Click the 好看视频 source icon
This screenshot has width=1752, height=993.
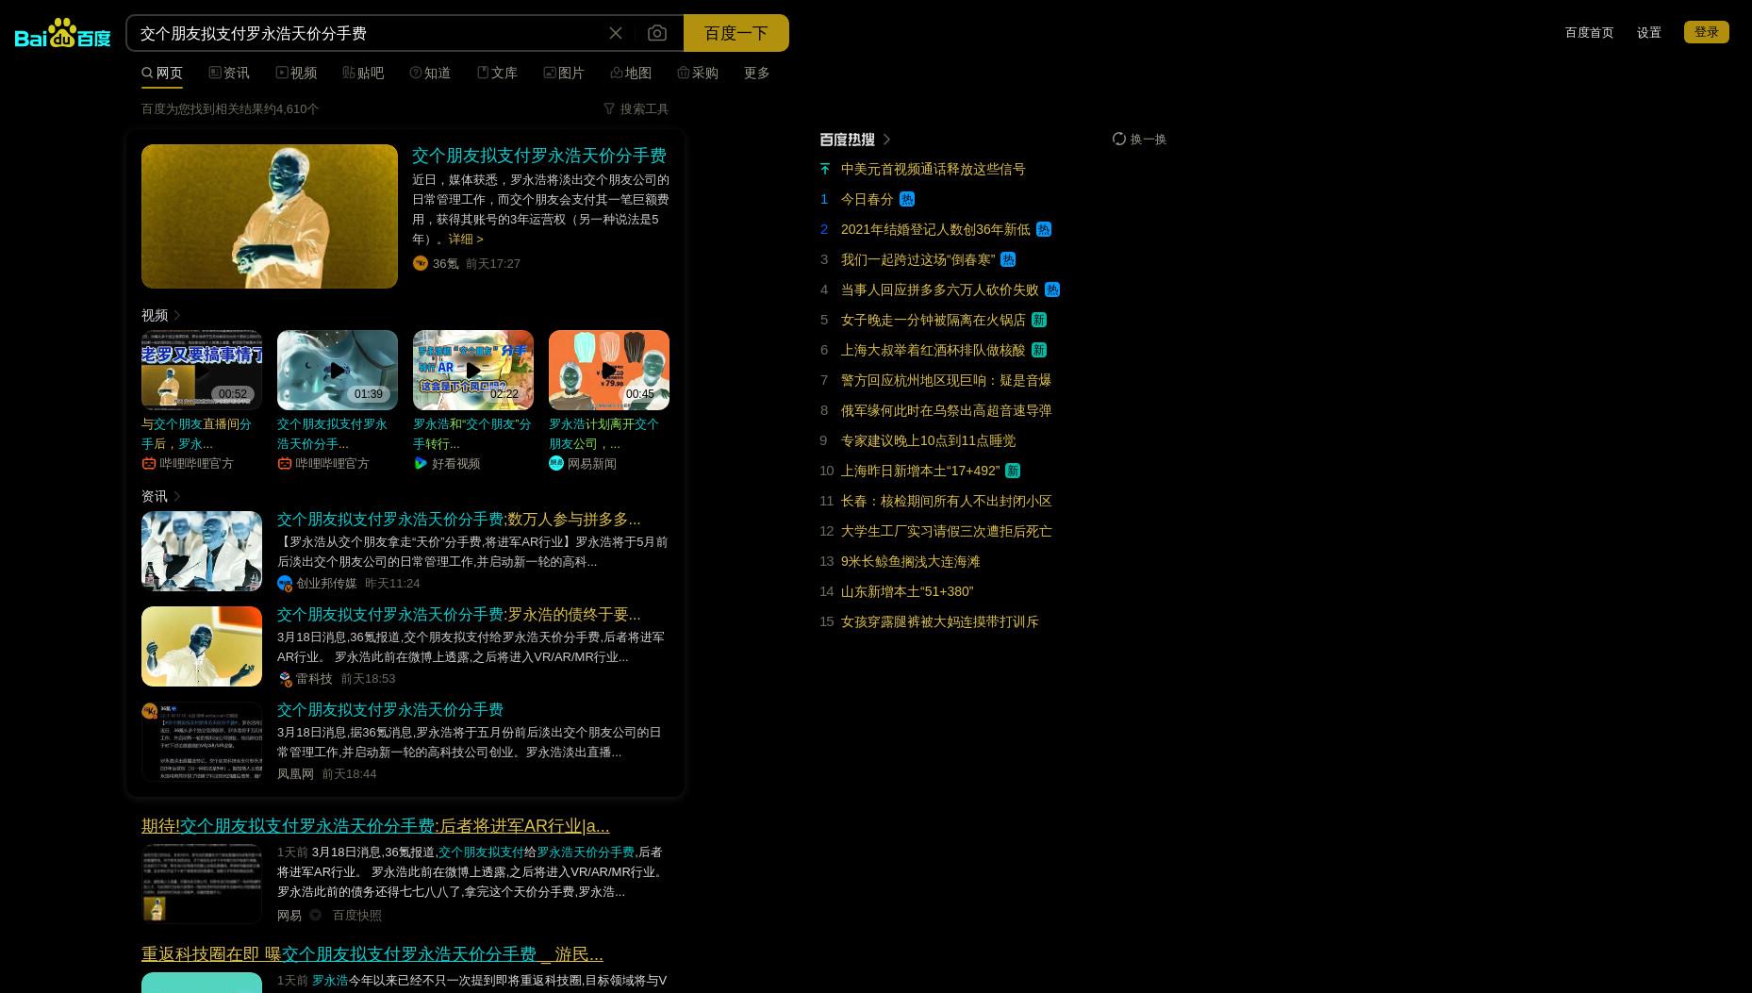(x=421, y=463)
